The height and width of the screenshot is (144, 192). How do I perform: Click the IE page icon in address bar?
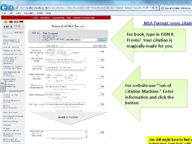17,7
